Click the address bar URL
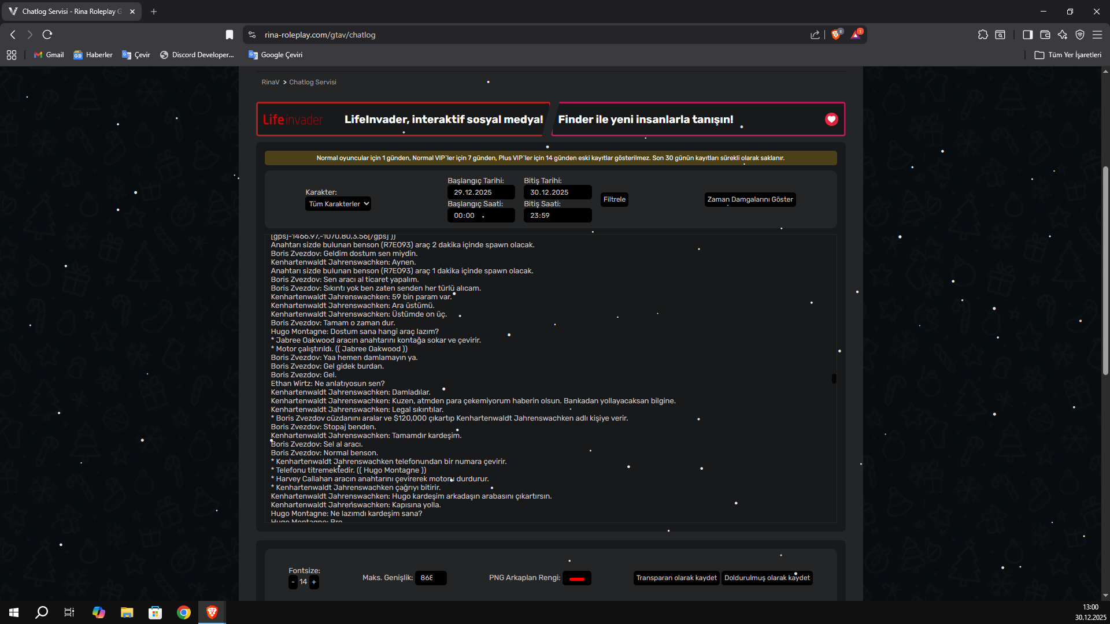 (320, 35)
